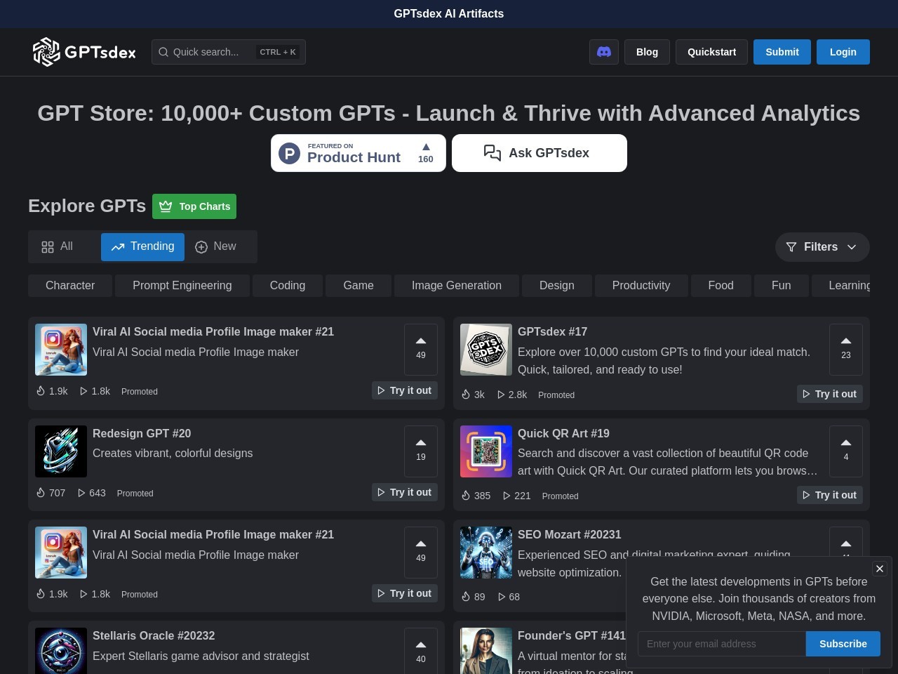This screenshot has height=674, width=898.
Task: Click the Ask GPTsdex chat button
Action: pos(540,153)
